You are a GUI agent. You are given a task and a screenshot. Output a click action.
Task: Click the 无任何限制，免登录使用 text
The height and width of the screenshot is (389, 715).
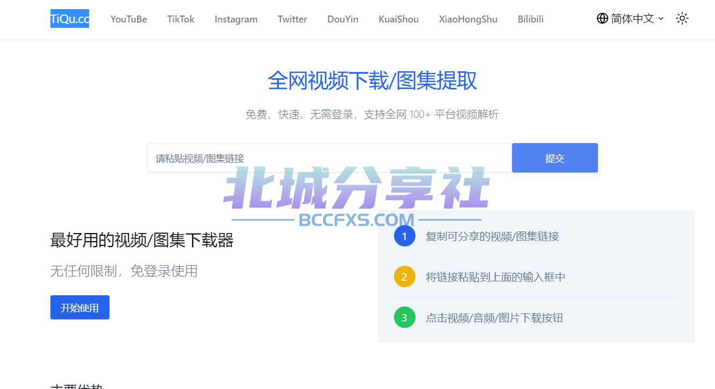click(124, 271)
